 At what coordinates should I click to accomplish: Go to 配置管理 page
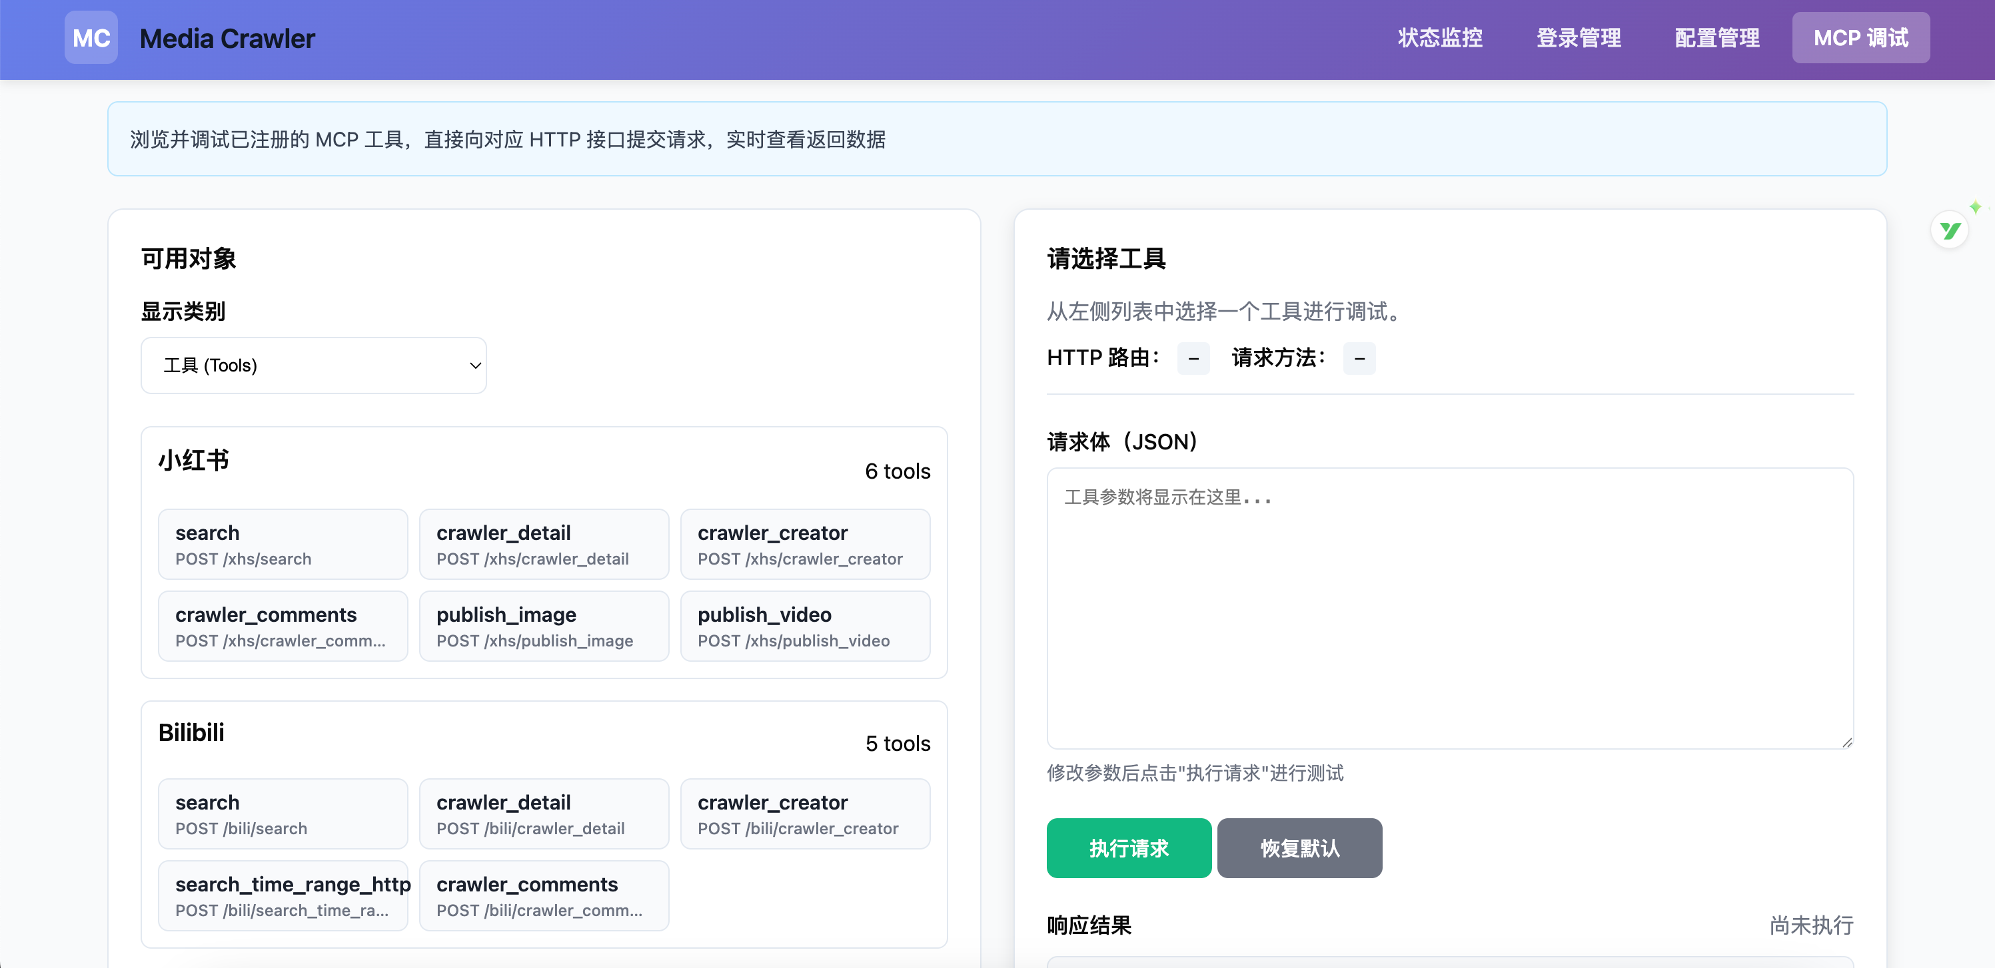(1717, 38)
